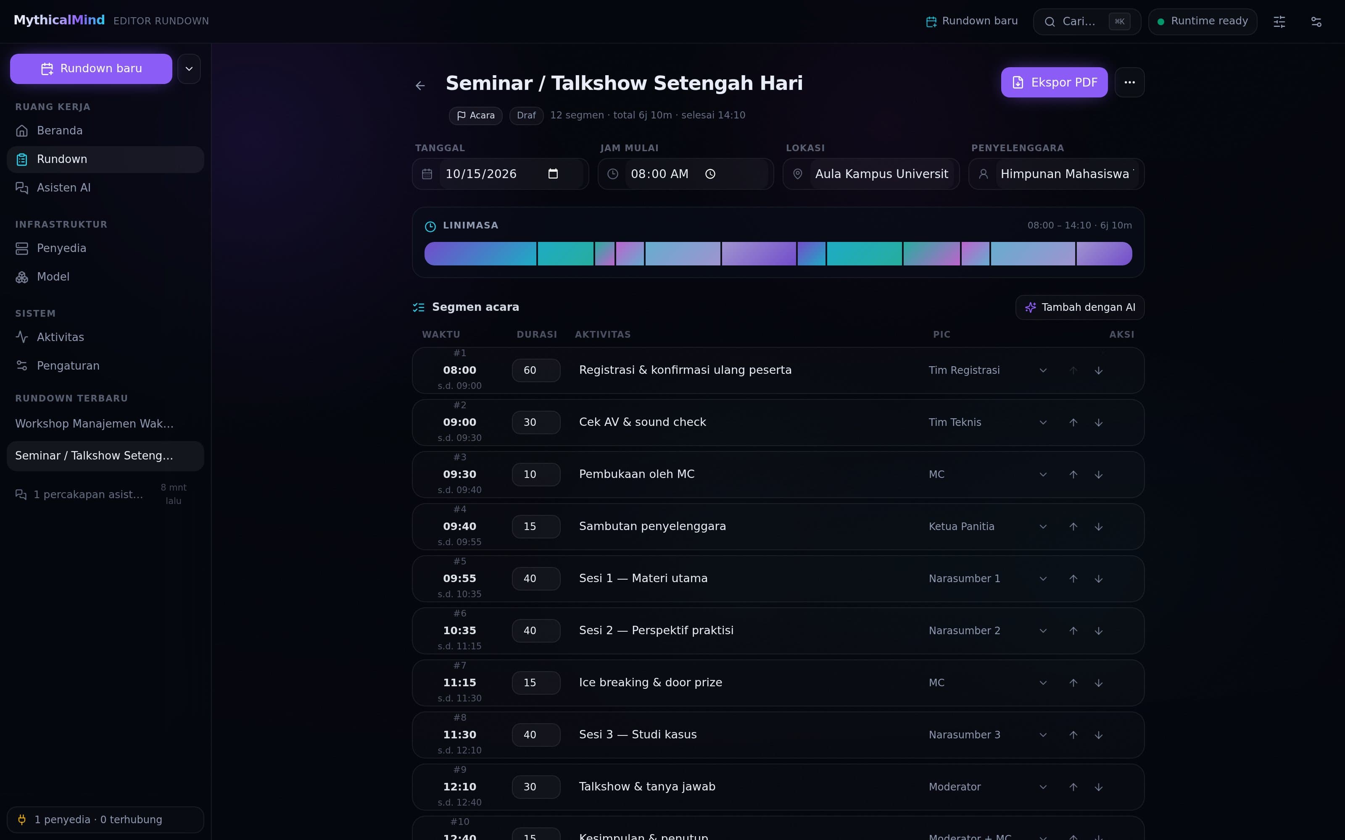Click the MythicalMind logo
Image resolution: width=1345 pixels, height=840 pixels.
pos(59,21)
